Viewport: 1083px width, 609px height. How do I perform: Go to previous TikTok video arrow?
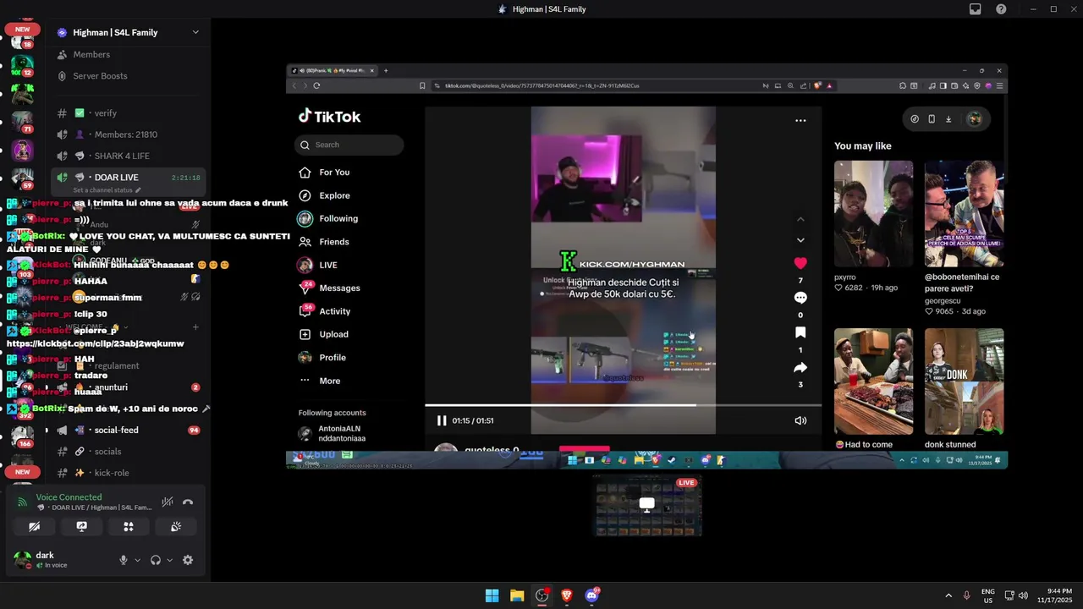pos(800,219)
